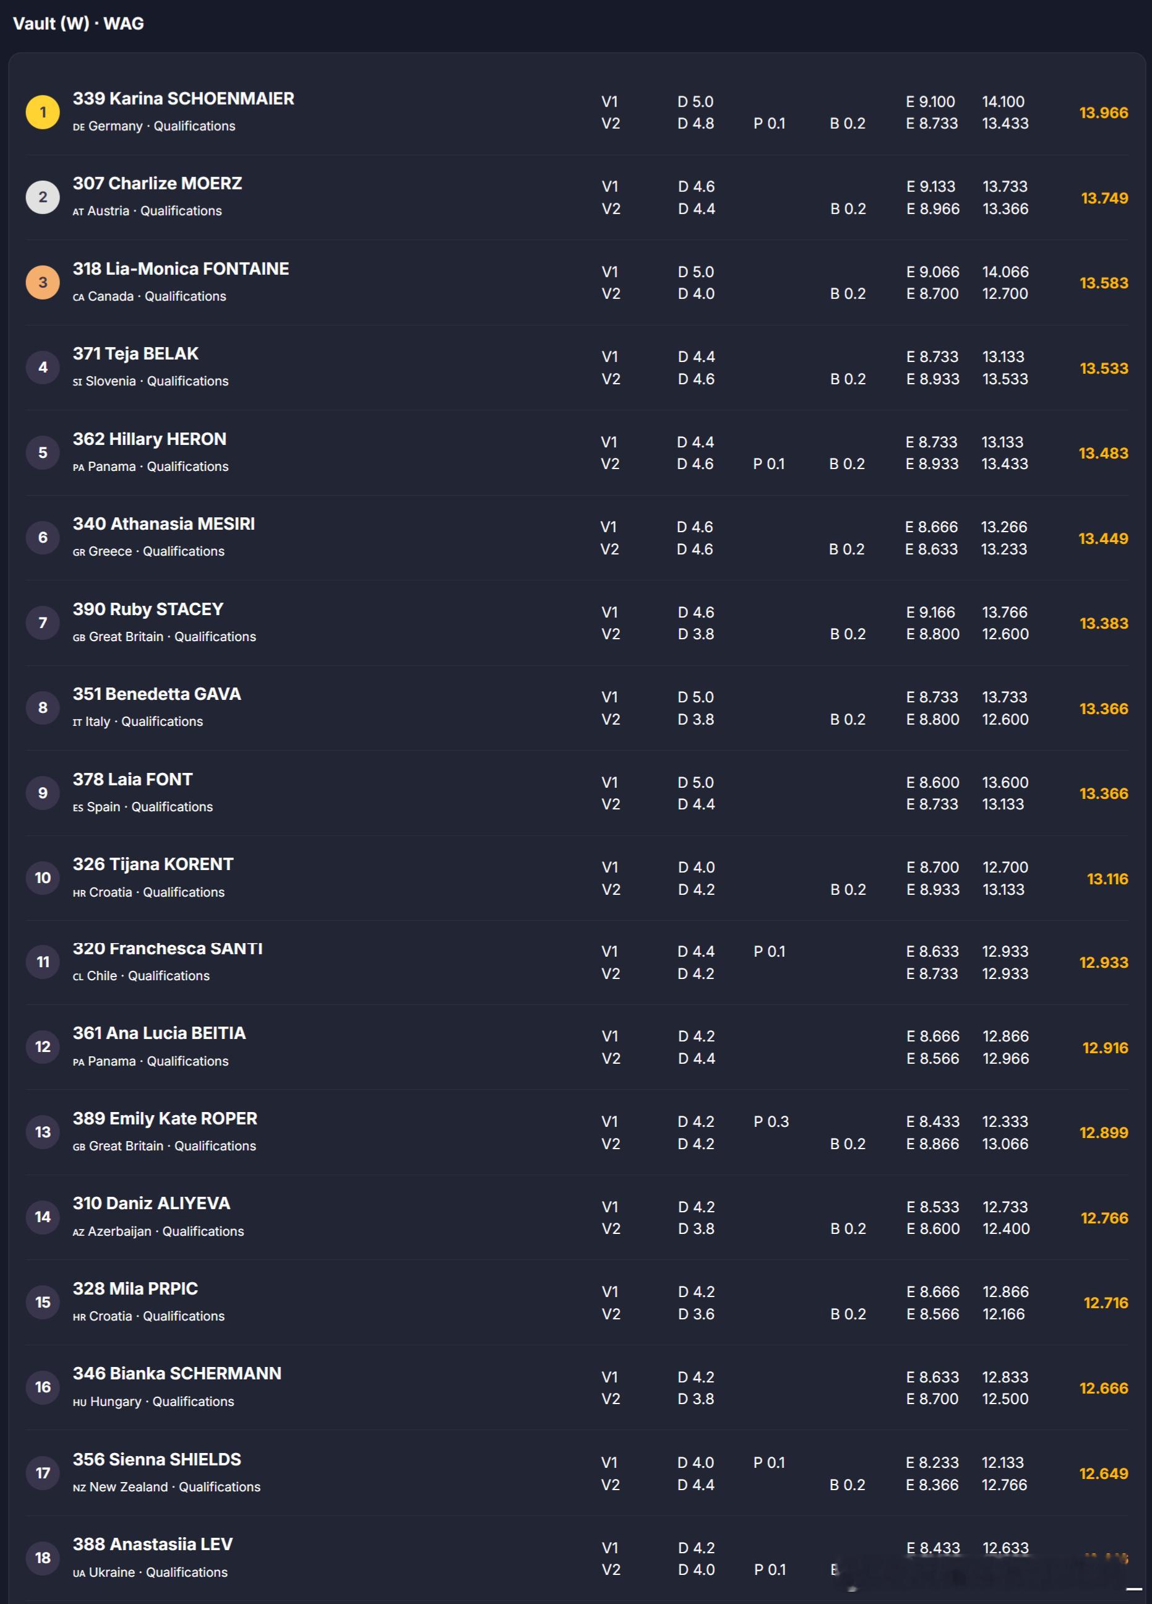Open Karina SCHOENMAIER's athlete name
Screen dimensions: 1152x1604
(183, 98)
